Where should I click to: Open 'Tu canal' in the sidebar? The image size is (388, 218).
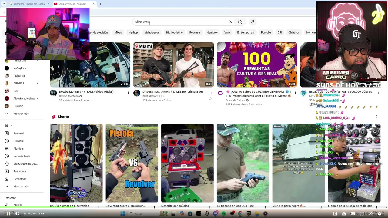pos(18,134)
